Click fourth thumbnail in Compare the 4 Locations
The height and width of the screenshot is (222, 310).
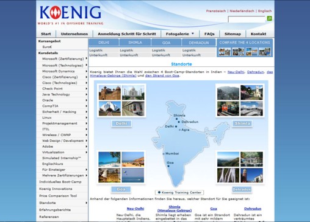(x=265, y=52)
